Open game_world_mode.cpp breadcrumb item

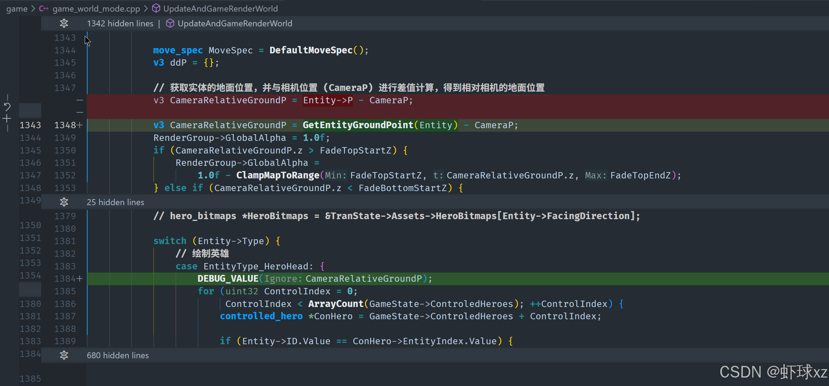96,9
